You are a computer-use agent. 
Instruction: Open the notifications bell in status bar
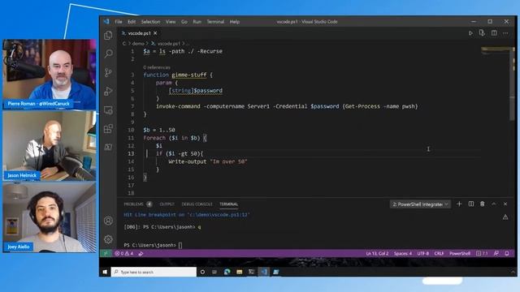coord(507,253)
